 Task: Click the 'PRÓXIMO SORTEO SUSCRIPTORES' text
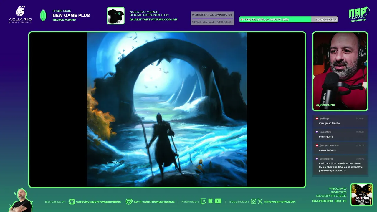(x=331, y=192)
